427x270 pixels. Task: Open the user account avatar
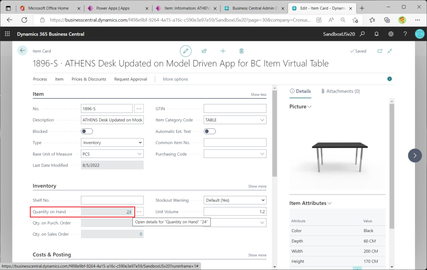[x=419, y=34]
